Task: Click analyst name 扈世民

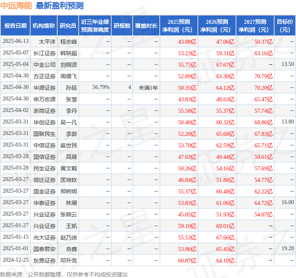Action: tap(68, 145)
